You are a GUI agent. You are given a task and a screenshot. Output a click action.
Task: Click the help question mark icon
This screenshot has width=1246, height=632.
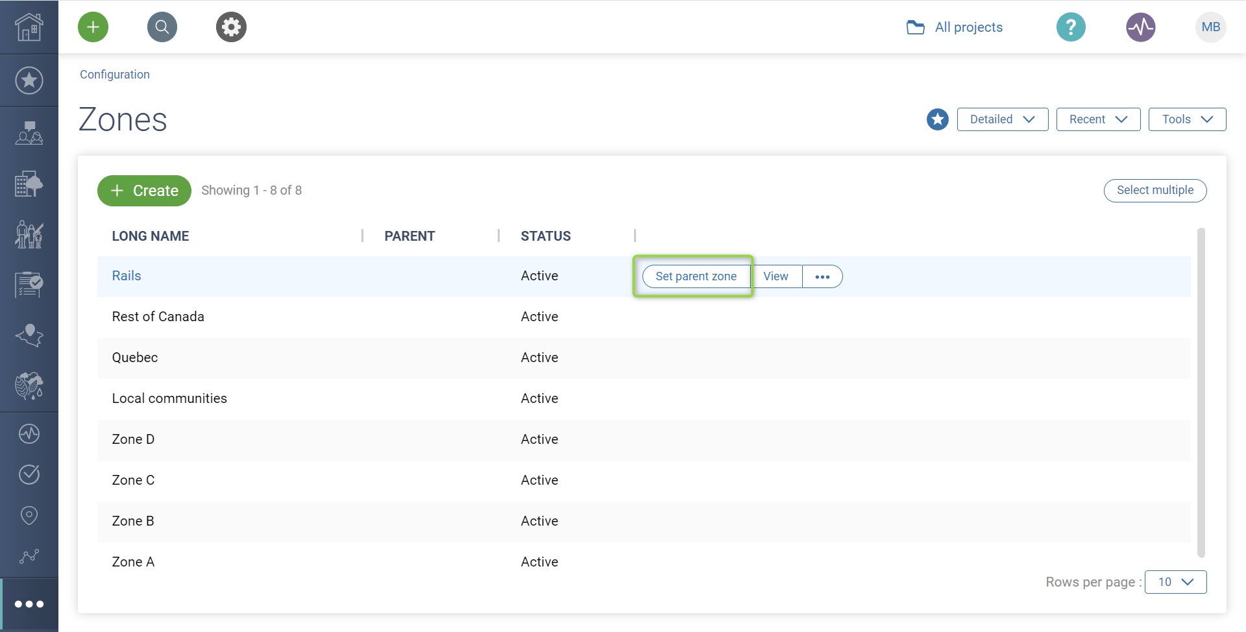pyautogui.click(x=1071, y=27)
